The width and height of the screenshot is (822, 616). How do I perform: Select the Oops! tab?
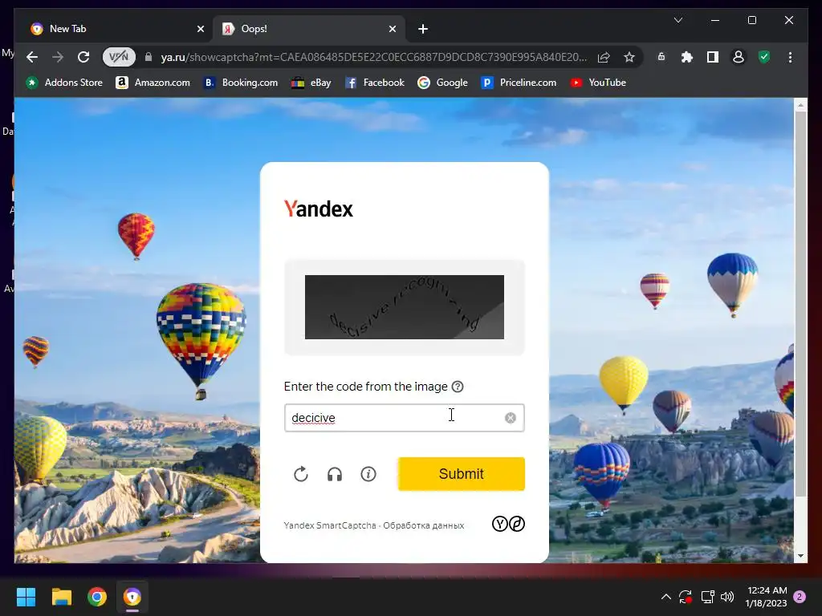click(309, 29)
